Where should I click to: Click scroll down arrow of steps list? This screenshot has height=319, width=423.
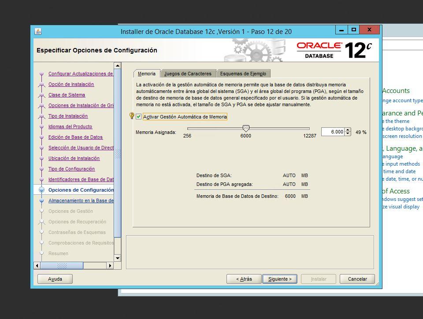118,258
